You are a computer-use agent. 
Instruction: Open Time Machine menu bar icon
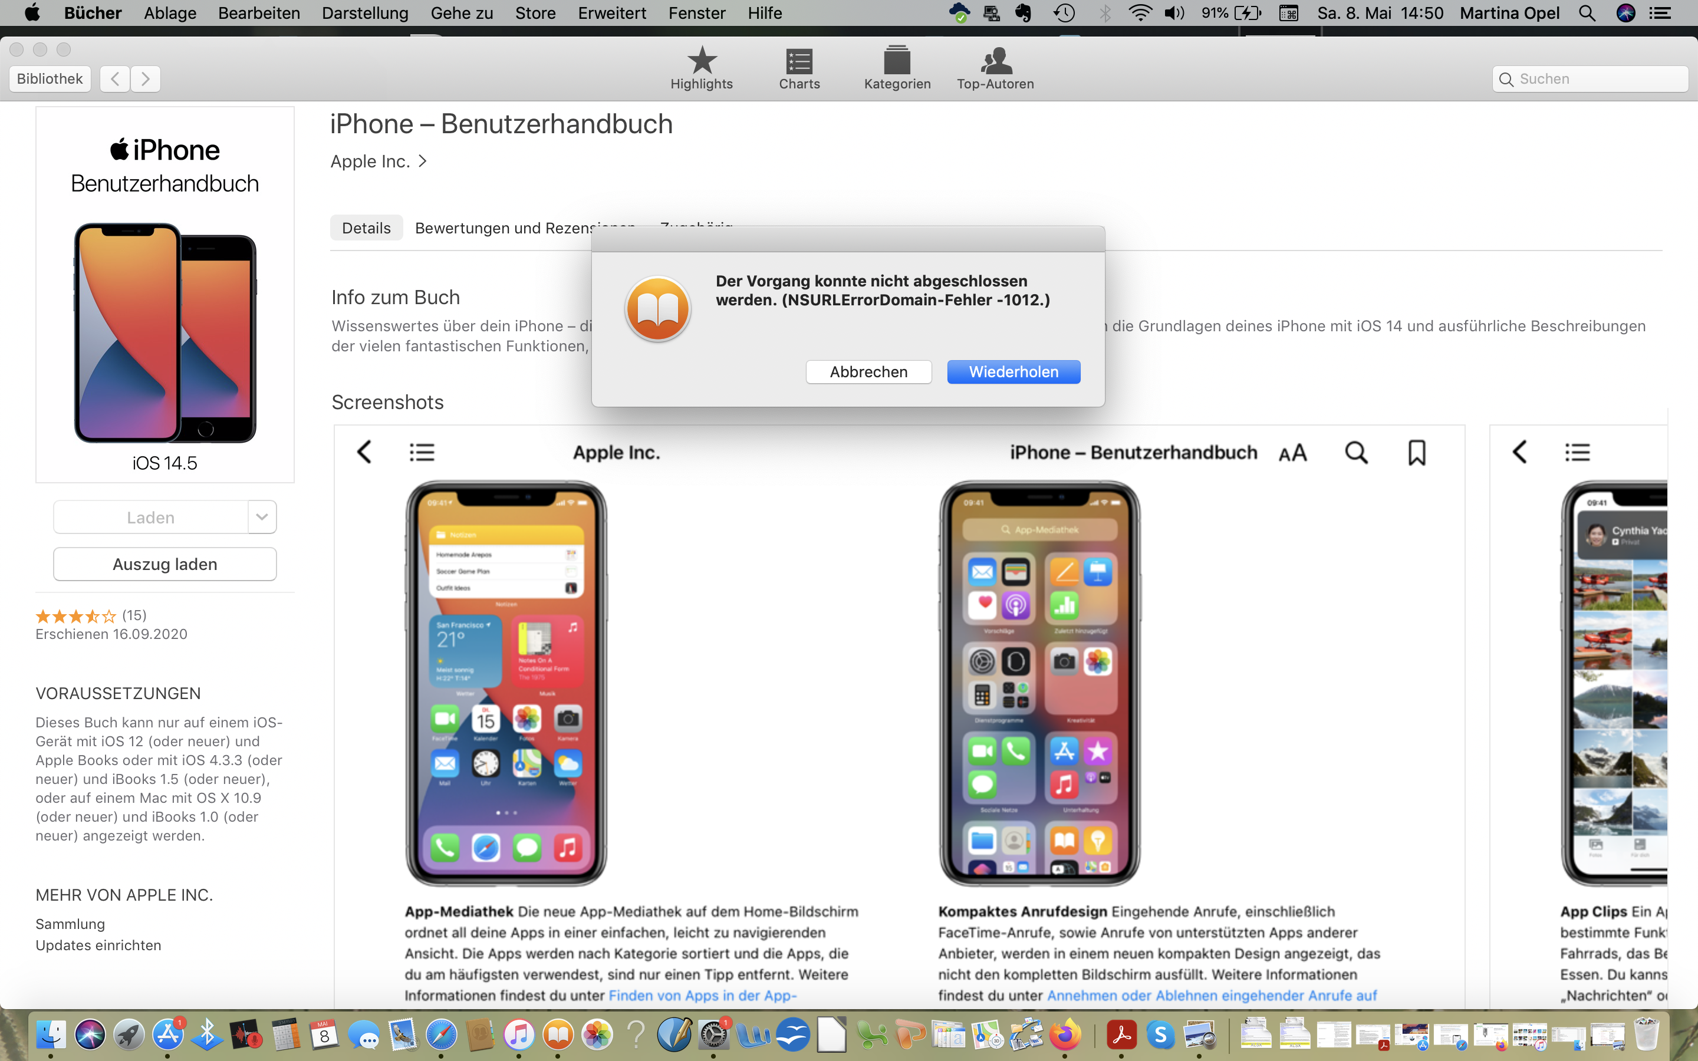(1064, 14)
